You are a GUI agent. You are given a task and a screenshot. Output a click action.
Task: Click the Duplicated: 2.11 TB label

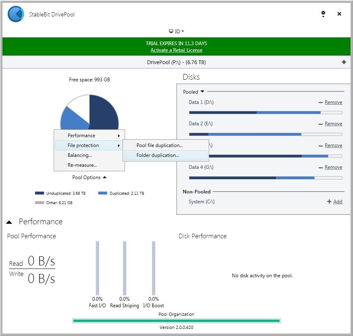tap(127, 193)
